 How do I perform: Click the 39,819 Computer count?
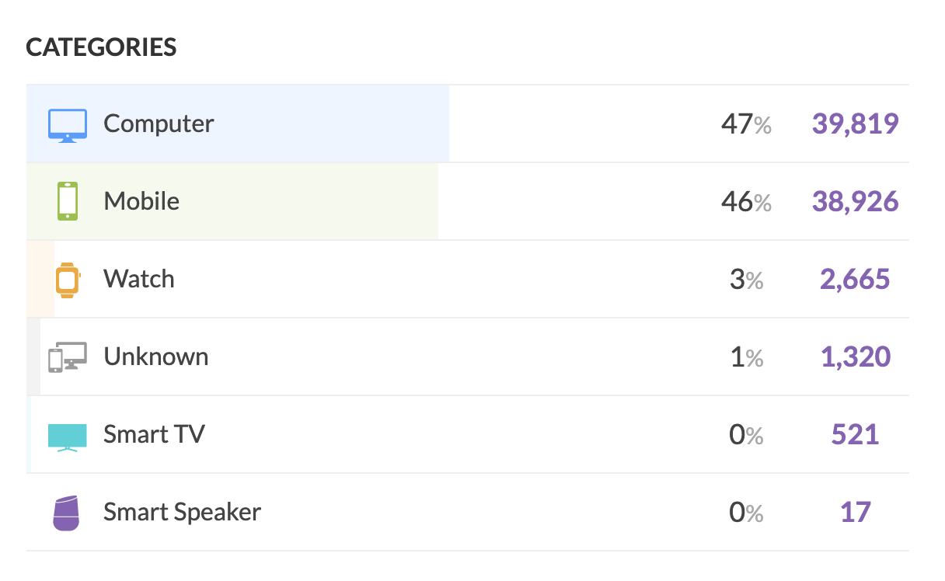(856, 124)
